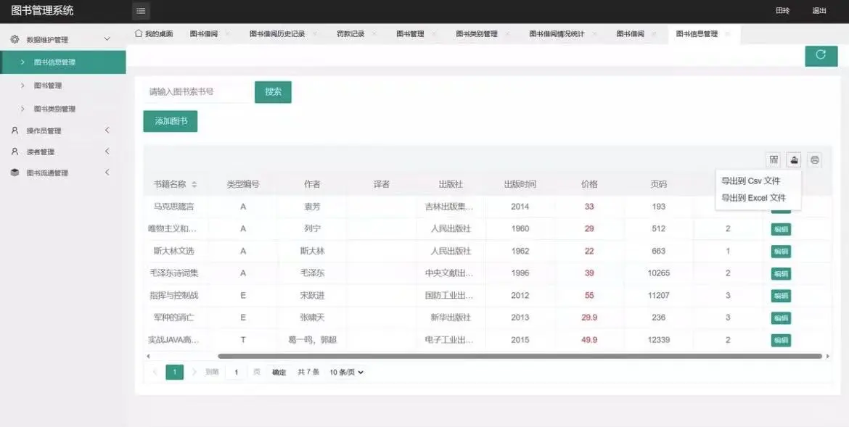Switch to the 图书类别管理 tab
This screenshot has height=427, width=849.
pyautogui.click(x=476, y=33)
